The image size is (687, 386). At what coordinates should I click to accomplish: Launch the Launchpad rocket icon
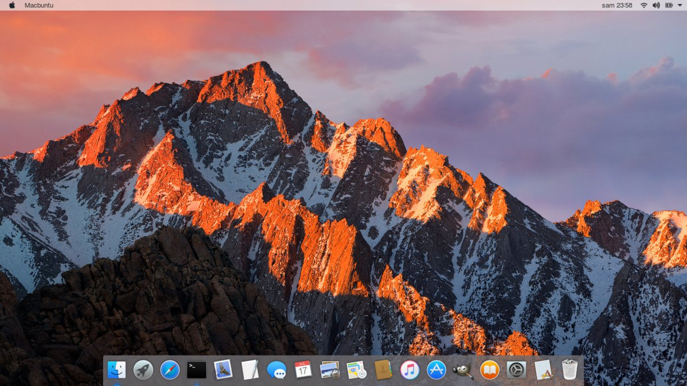[144, 370]
